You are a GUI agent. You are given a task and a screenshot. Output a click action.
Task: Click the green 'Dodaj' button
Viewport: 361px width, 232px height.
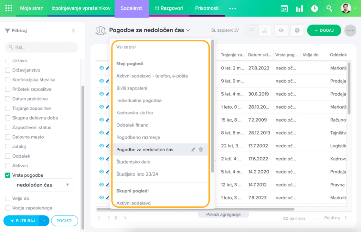[324, 30]
